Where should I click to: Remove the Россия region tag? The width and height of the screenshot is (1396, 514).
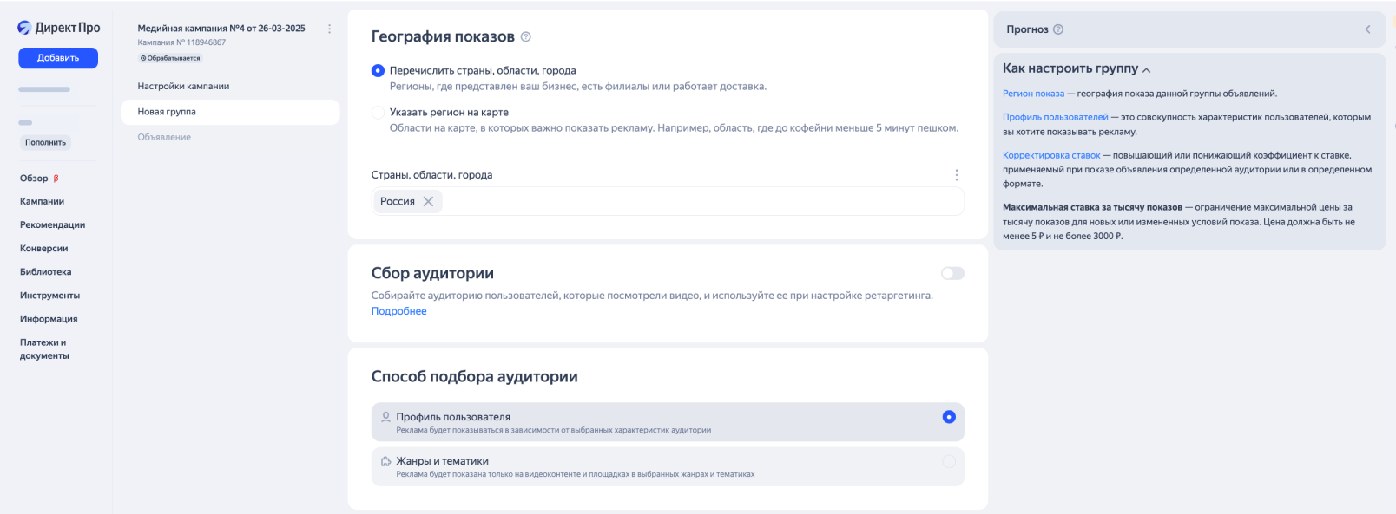428,201
